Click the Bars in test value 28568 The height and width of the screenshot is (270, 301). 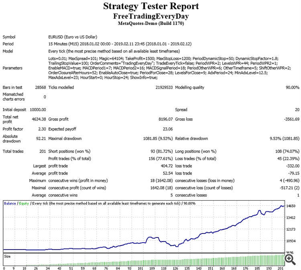pos(41,87)
